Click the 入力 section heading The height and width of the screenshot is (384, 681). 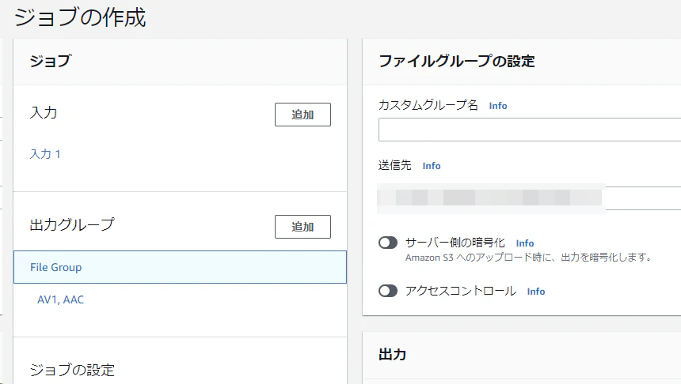click(x=44, y=113)
